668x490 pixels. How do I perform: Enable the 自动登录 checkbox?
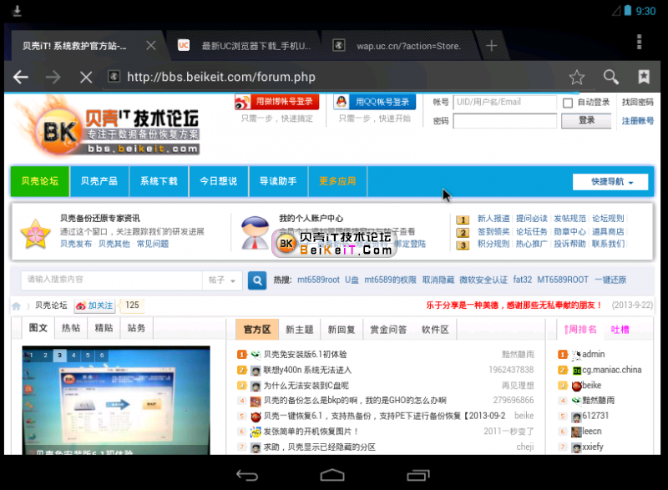[568, 103]
